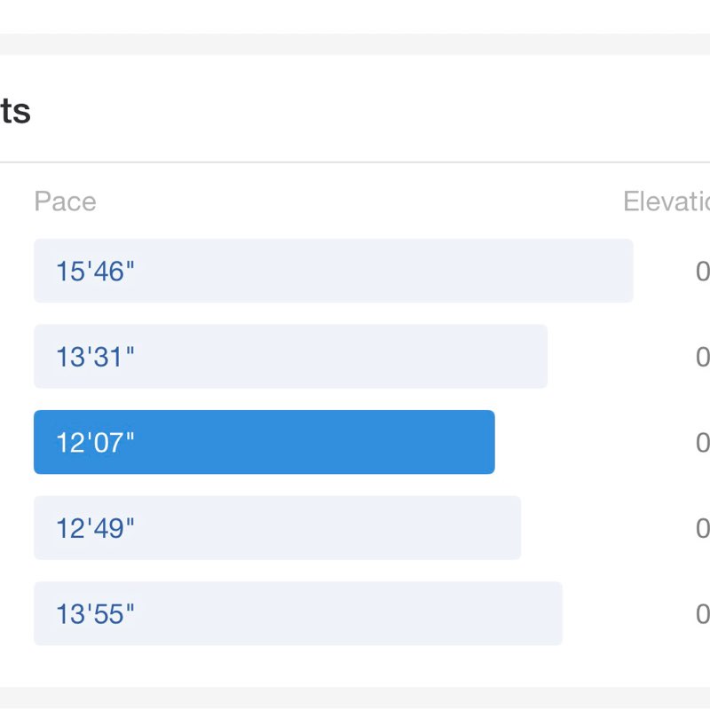Click the 13'31" pace text label
The height and width of the screenshot is (710, 710).
point(95,357)
